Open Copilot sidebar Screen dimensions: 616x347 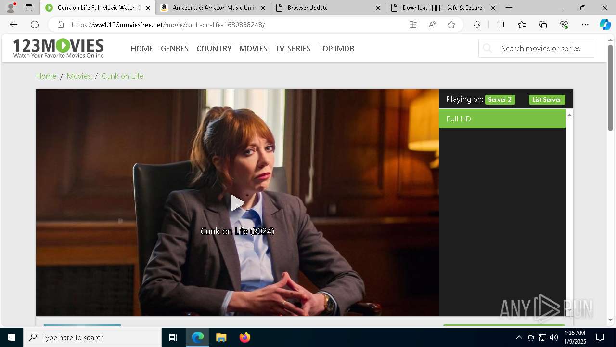(x=605, y=25)
